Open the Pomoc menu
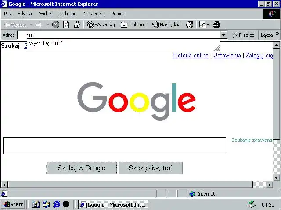Screen dimensions: 281x210 tap(118, 14)
